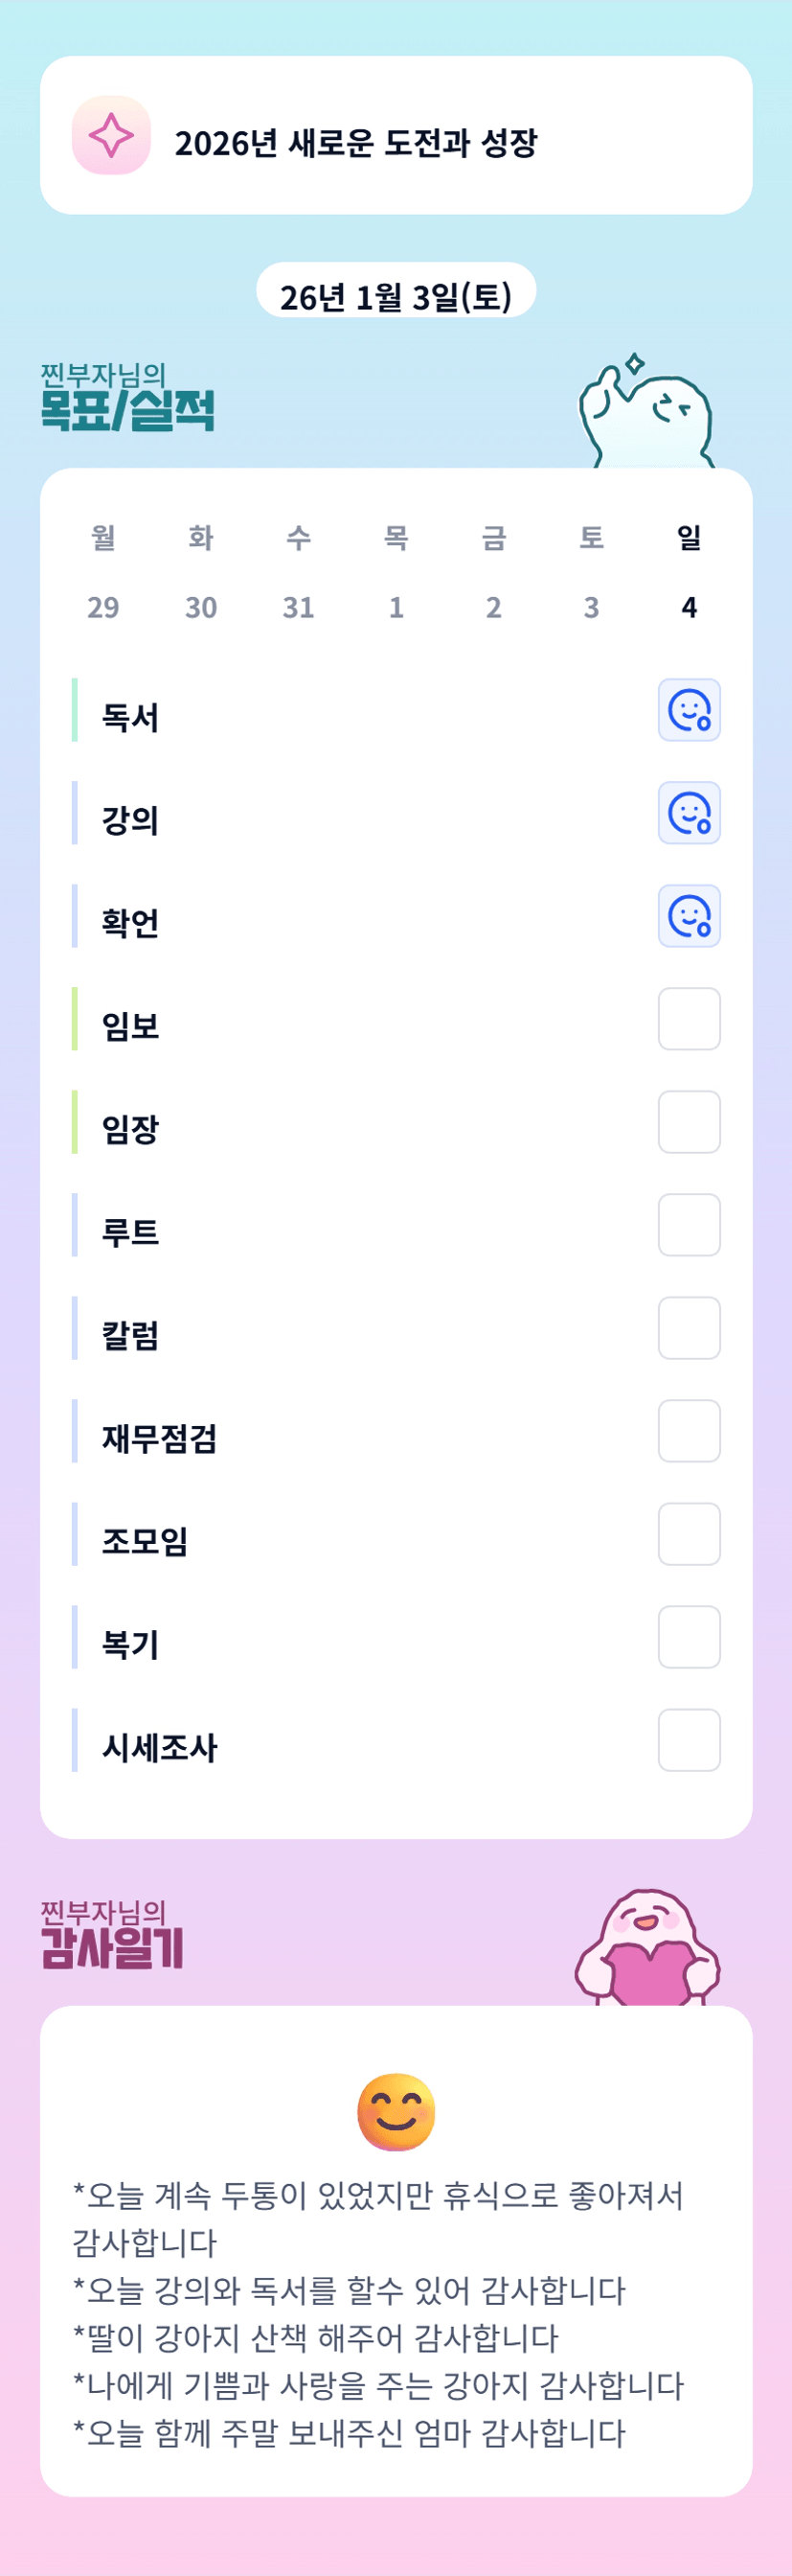Click the 26년 1월 3일(토) date pill
This screenshot has width=792, height=2576.
pos(396,296)
